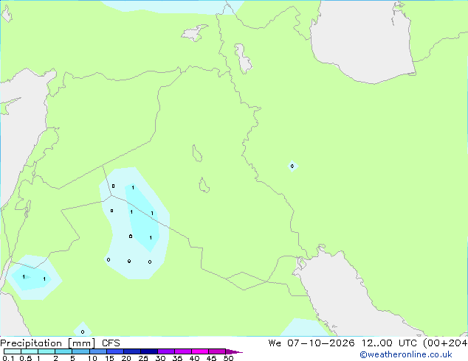Click the '[mm]' unit label
Image resolution: width=468 pixels, height=361 pixels.
point(81,343)
